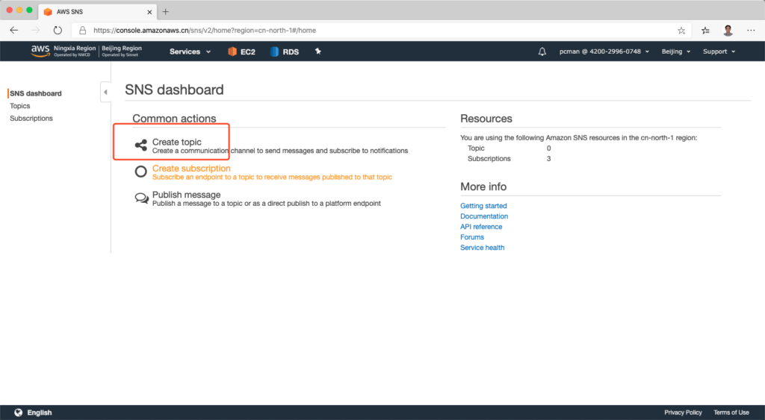
Task: Select Topics in the sidebar
Action: point(20,106)
